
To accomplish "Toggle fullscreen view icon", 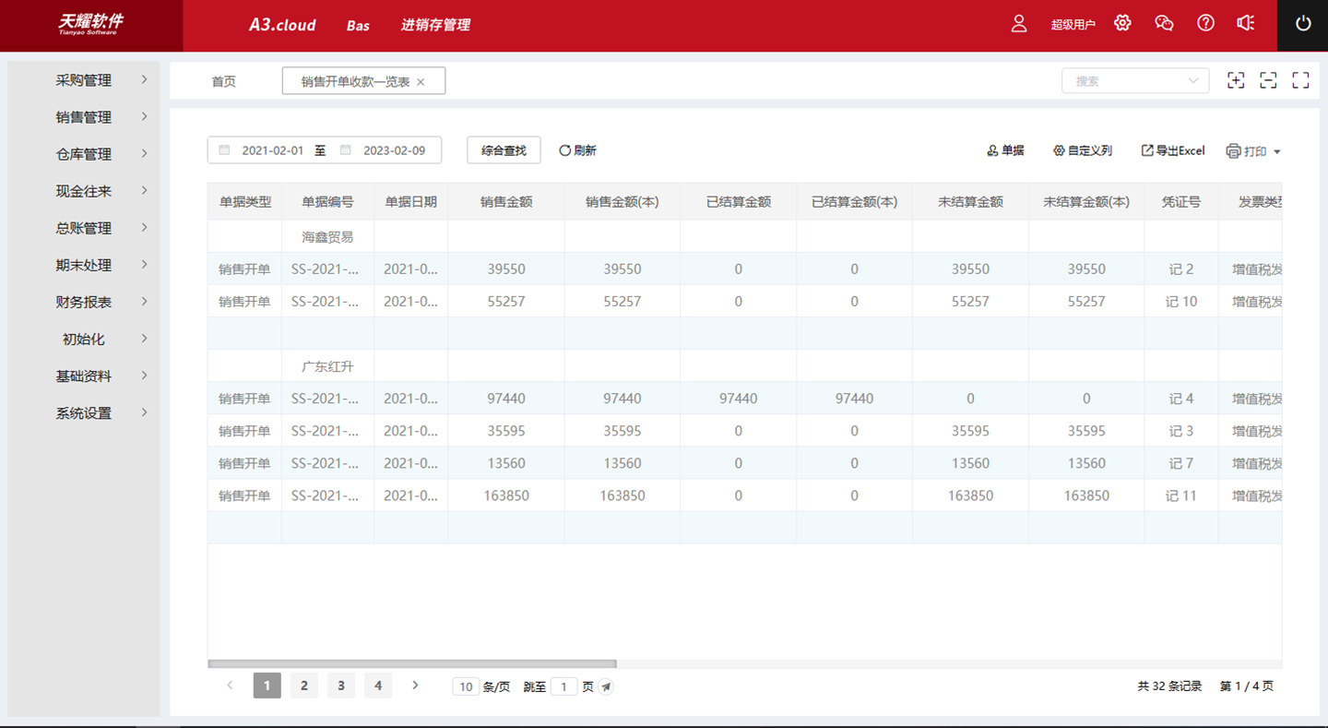I will pyautogui.click(x=1300, y=80).
